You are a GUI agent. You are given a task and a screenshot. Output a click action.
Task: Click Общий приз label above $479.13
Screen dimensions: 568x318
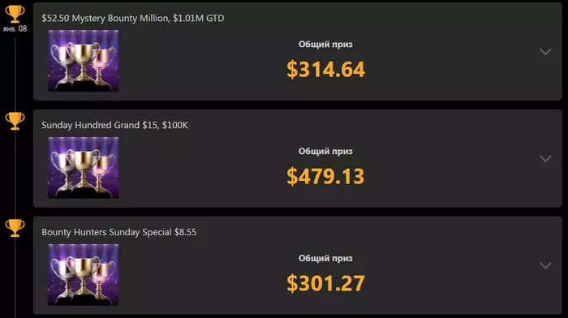point(325,151)
